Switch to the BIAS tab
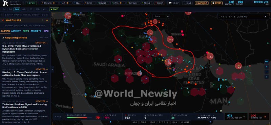This screenshot has width=271, height=125. [46, 31]
